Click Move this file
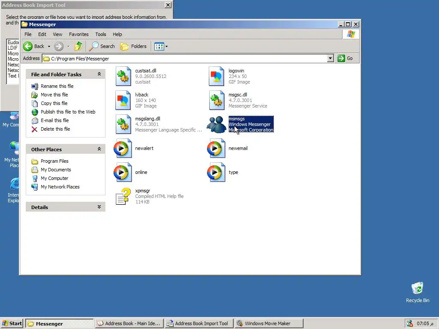This screenshot has width=439, height=329. tap(54, 95)
